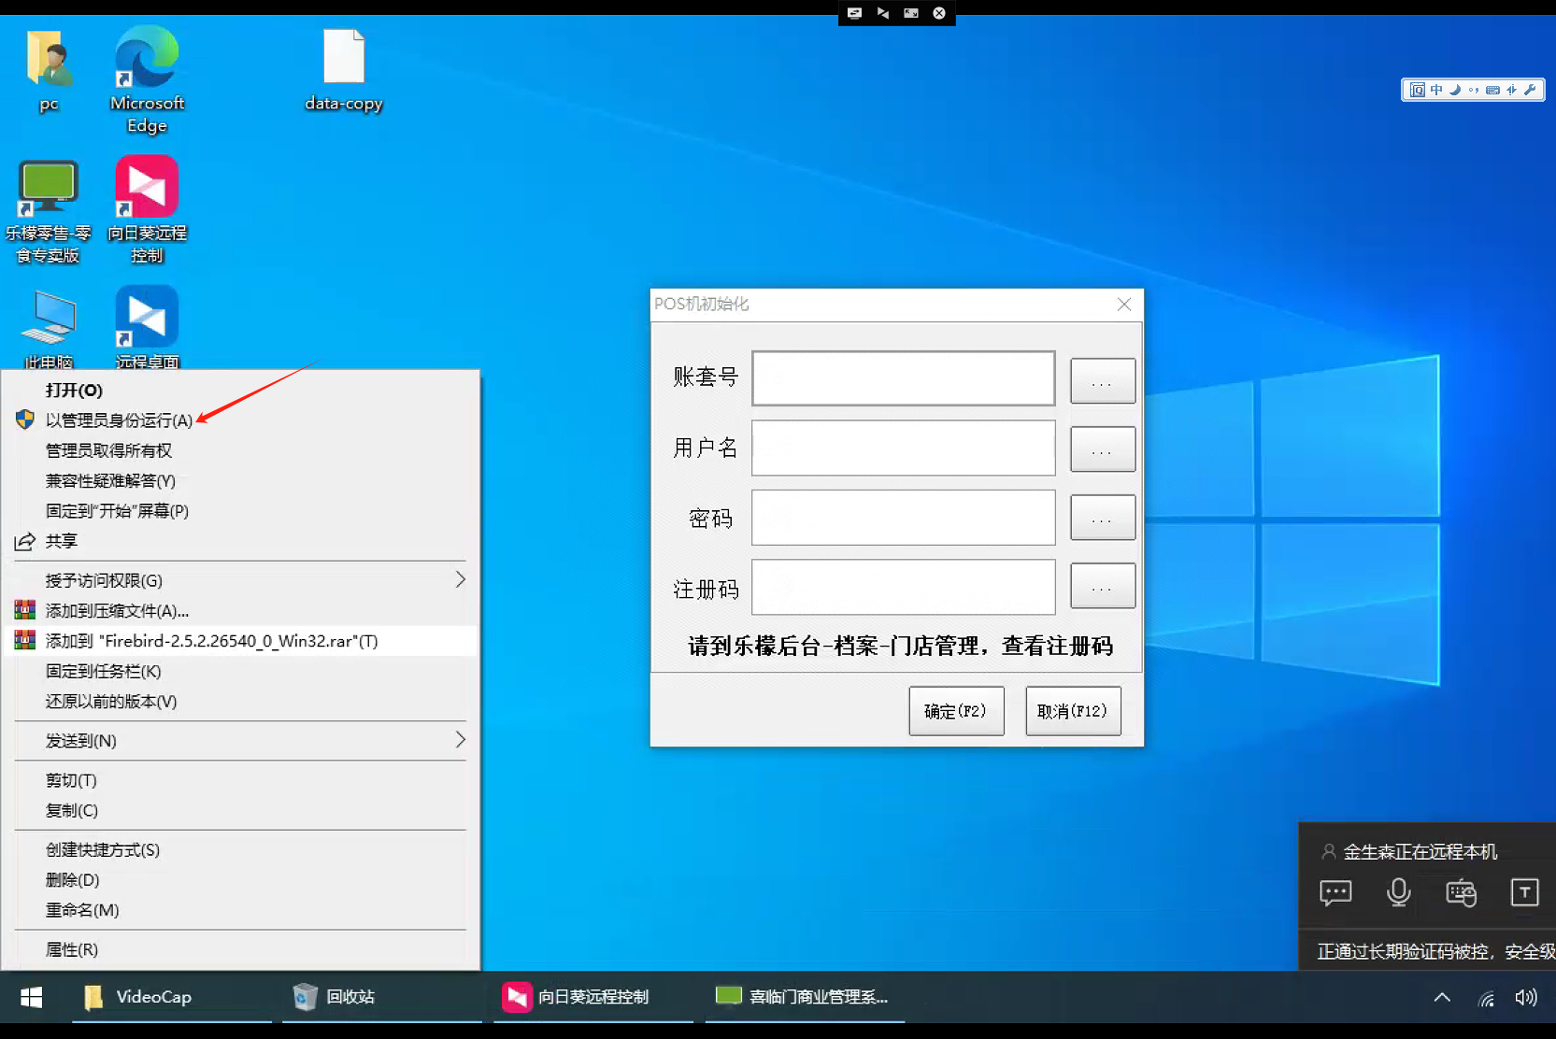The height and width of the screenshot is (1039, 1556).
Task: Toggle the moon half-width icon on IME bar
Action: tap(1455, 90)
